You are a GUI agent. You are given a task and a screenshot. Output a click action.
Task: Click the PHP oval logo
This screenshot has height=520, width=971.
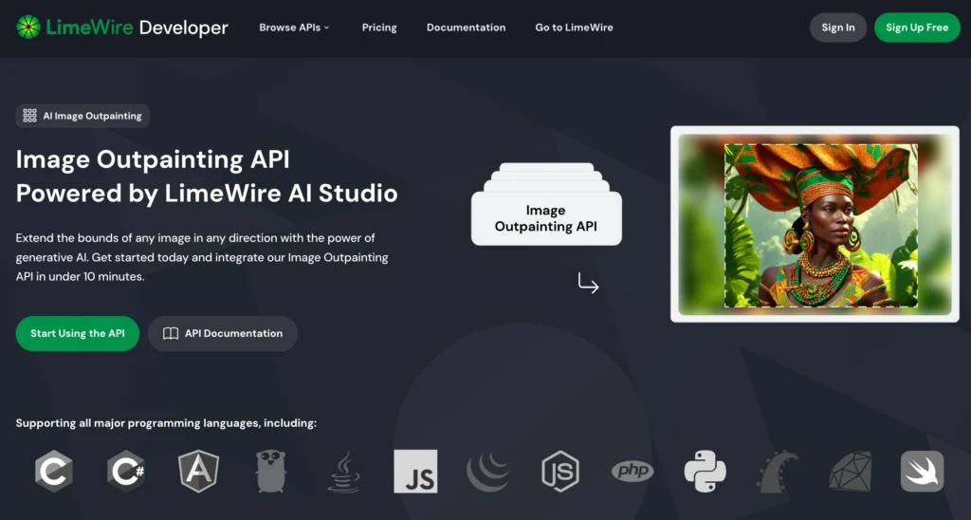click(x=632, y=471)
